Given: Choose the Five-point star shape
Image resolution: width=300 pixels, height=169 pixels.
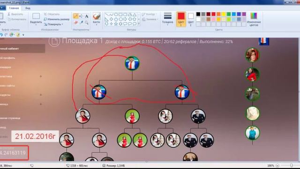Looking at the screenshot, I should point(116,24).
